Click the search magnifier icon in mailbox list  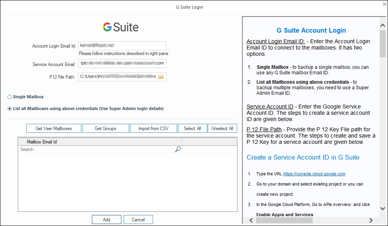pyautogui.click(x=178, y=149)
